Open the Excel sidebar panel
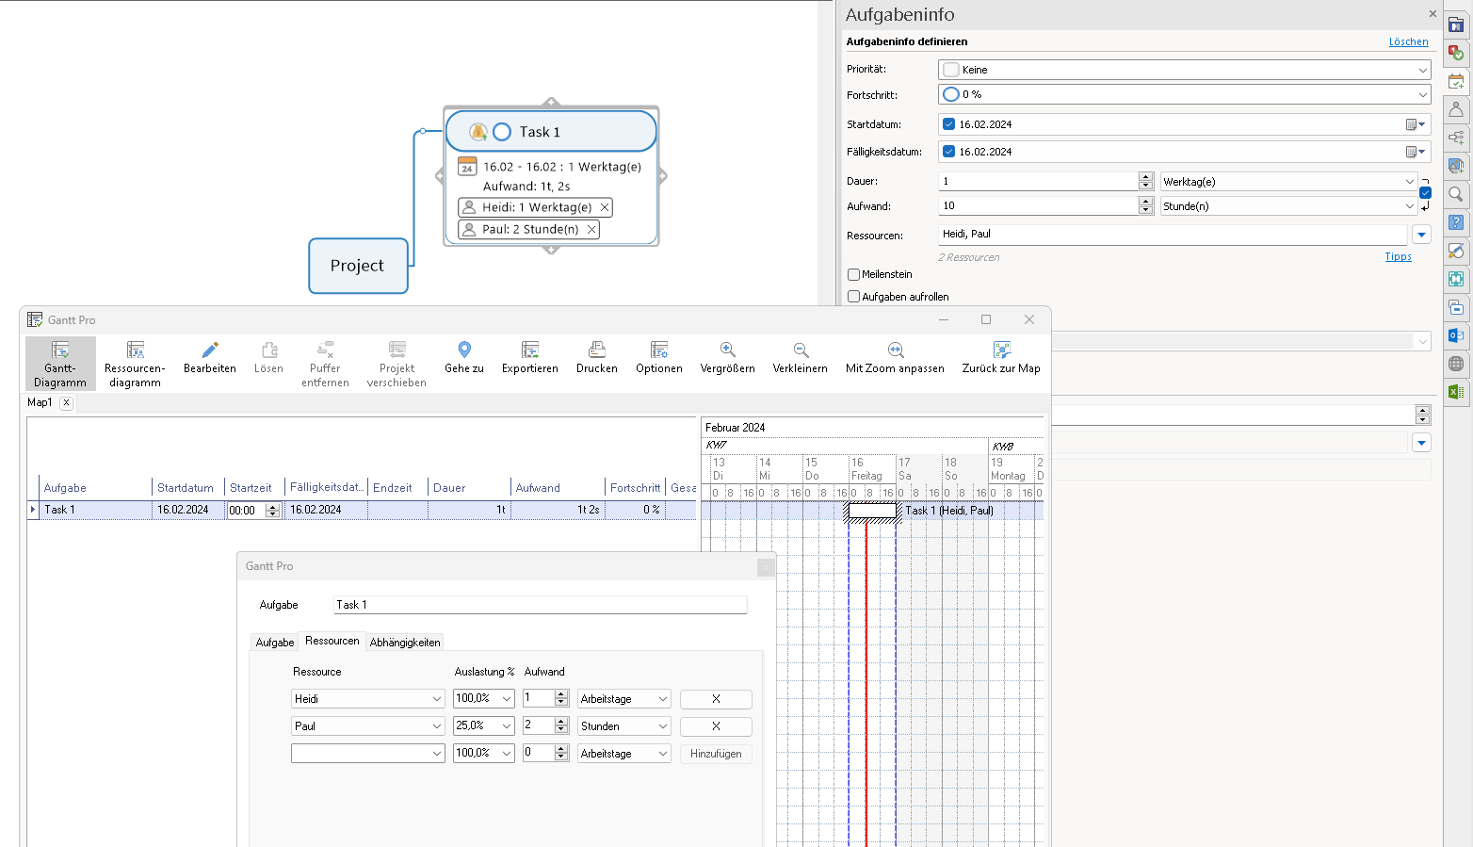Screen dimensions: 1473x847 [1456, 392]
